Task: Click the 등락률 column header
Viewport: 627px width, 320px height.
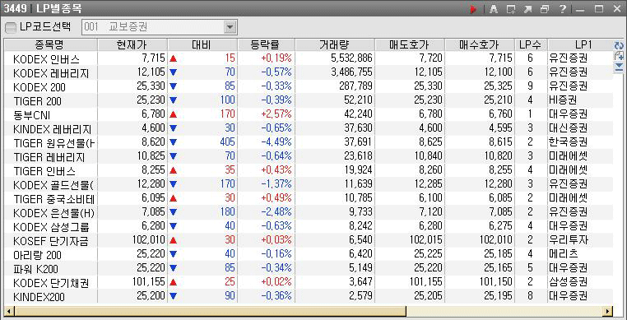Action: click(x=267, y=44)
